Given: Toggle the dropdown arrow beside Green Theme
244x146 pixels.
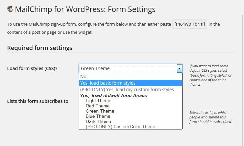Looking at the screenshot, I should point(179,68).
